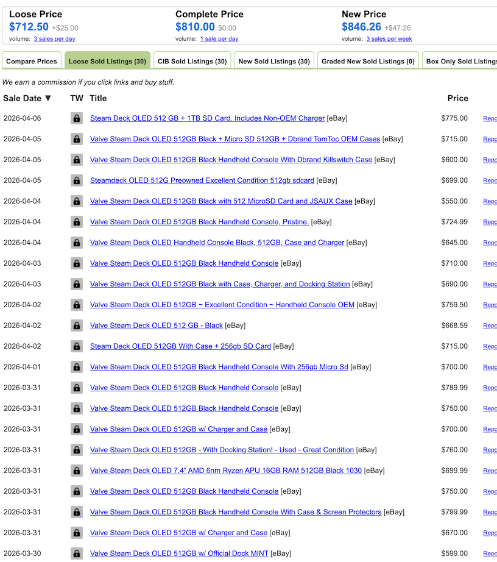Click lock icon beside $759.50 Excellent Condition OEM listing
The width and height of the screenshot is (497, 562).
[x=77, y=305]
